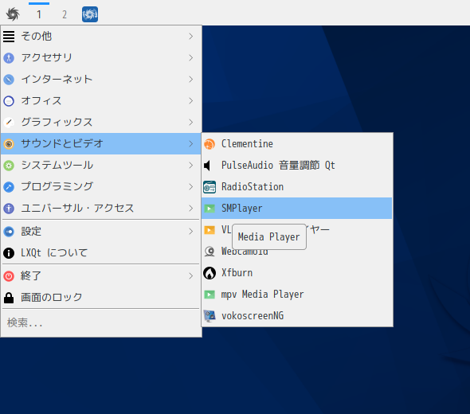Open the プログラミング menu category
Screen dimensions: 470x414
[x=100, y=187]
